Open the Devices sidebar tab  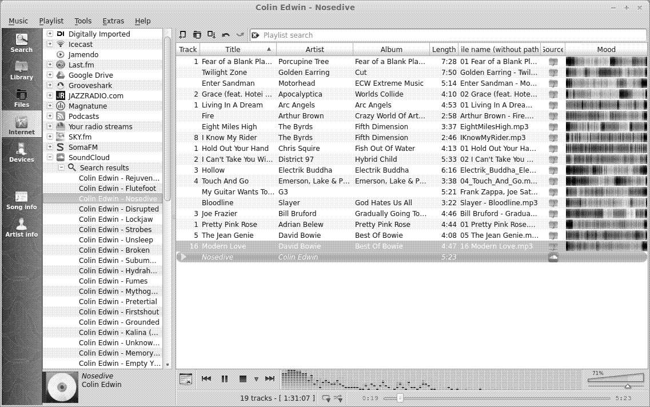pyautogui.click(x=22, y=151)
